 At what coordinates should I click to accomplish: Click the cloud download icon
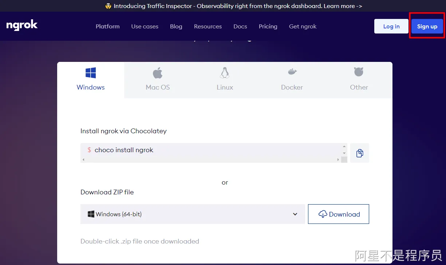coord(323,214)
